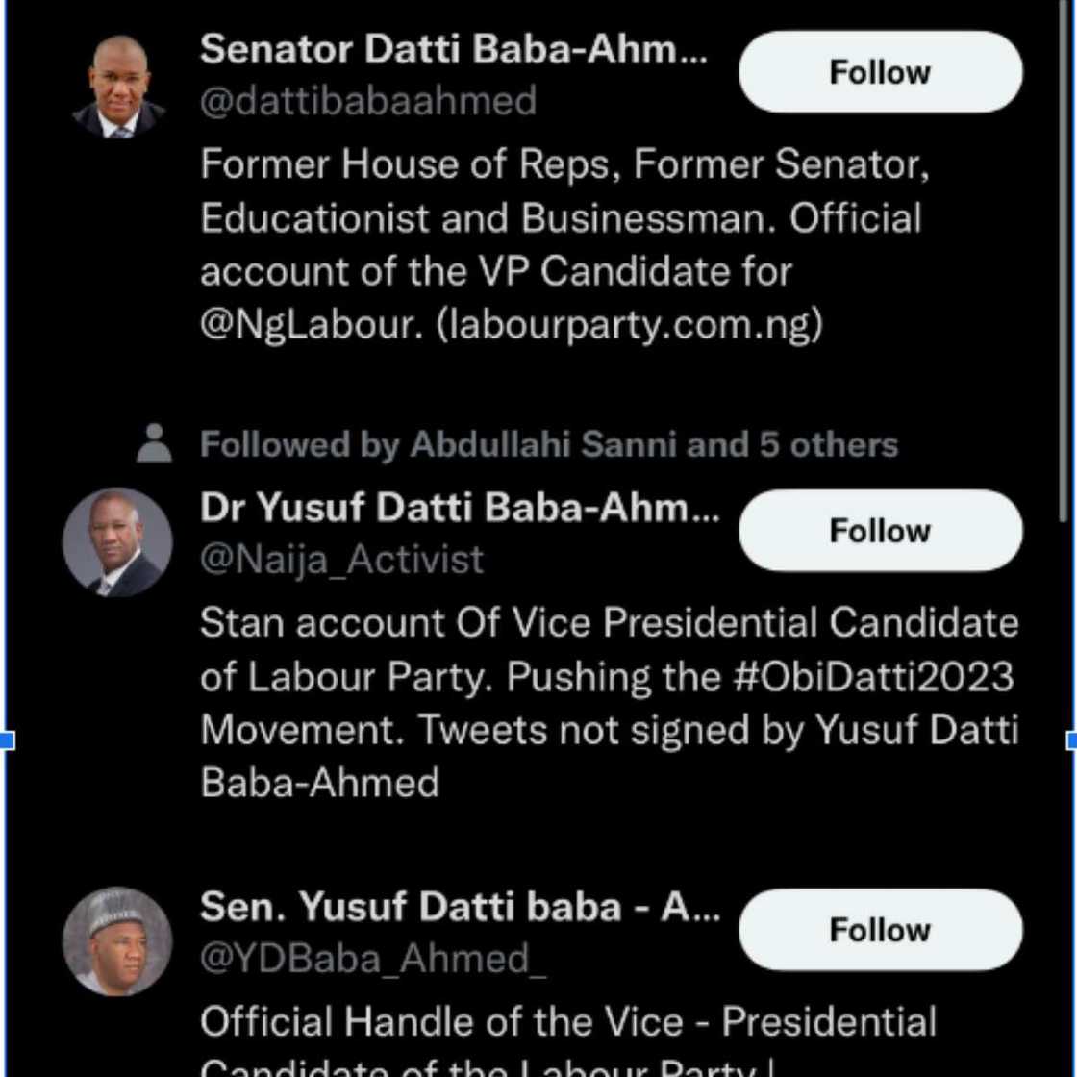Open Sen. Yusuf Datti baba's profile photo

pyautogui.click(x=119, y=938)
